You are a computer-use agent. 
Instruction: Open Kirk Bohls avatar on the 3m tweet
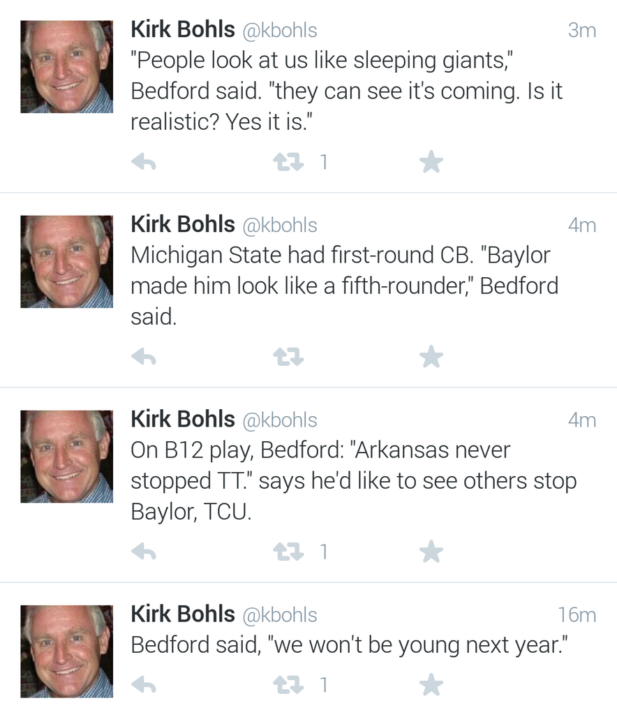click(66, 66)
